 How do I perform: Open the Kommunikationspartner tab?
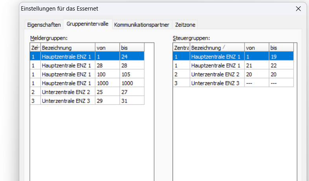(142, 25)
